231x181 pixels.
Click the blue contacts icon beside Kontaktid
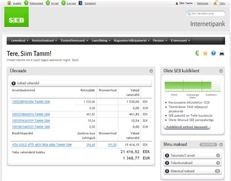[80, 3]
